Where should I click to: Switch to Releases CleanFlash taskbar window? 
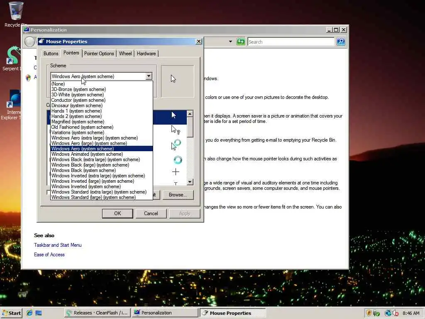click(97, 313)
